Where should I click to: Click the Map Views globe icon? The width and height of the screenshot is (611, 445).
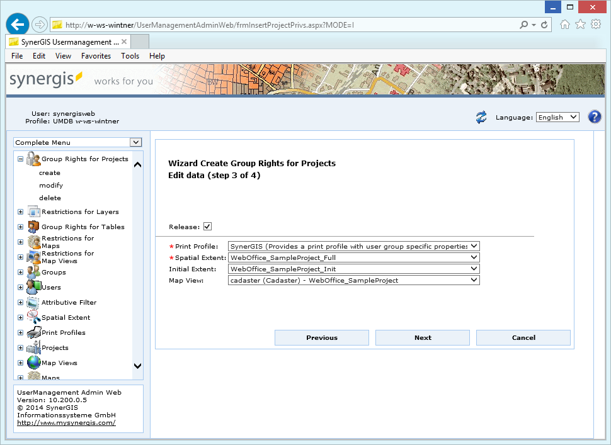[x=33, y=363]
